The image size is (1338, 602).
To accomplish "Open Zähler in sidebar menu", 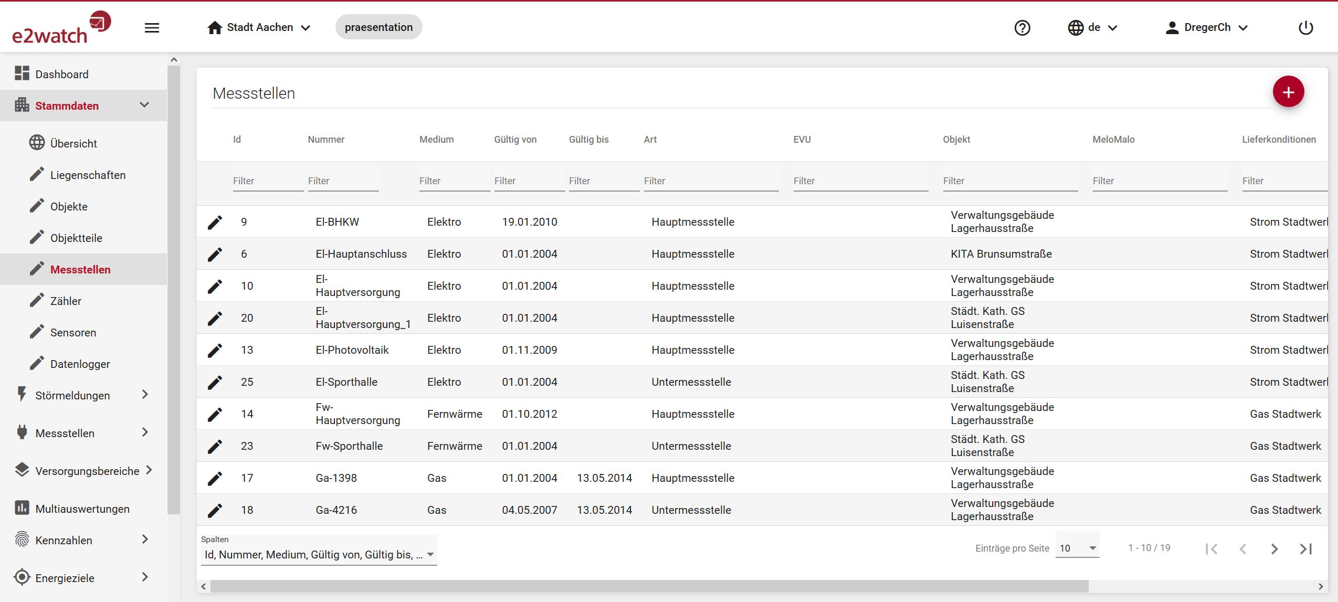I will 66,301.
